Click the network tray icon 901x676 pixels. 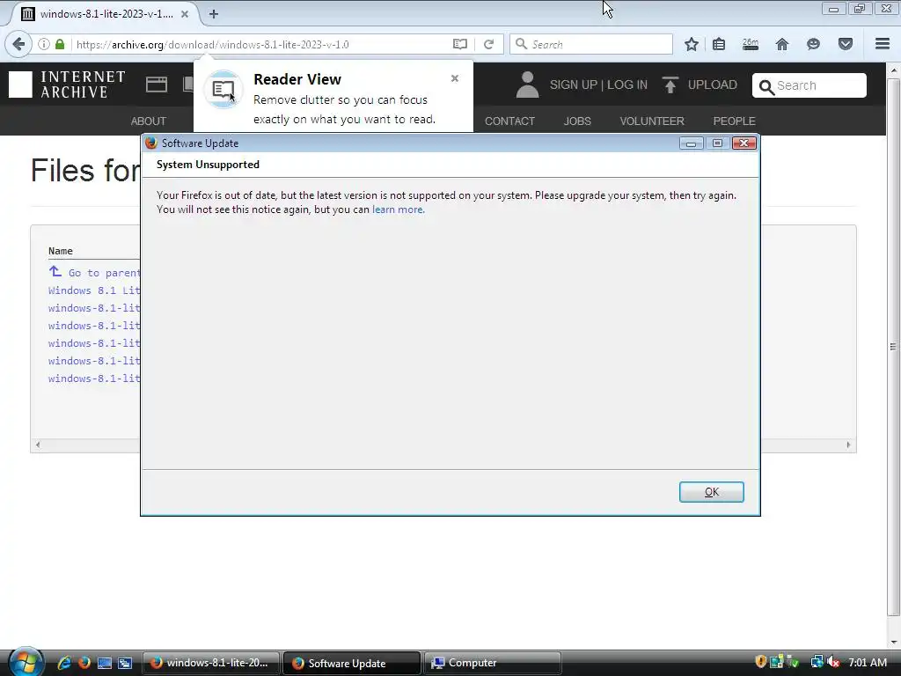(x=817, y=662)
